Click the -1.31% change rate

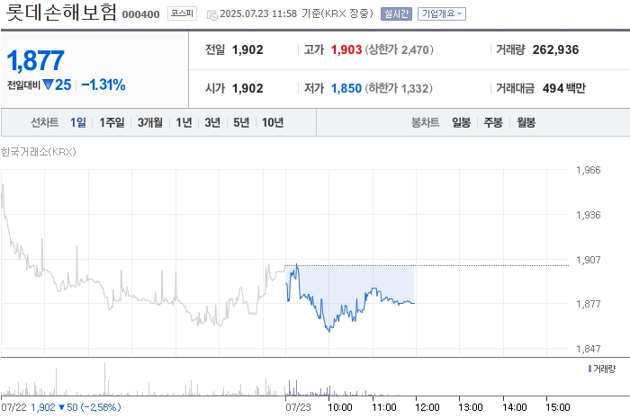[103, 85]
